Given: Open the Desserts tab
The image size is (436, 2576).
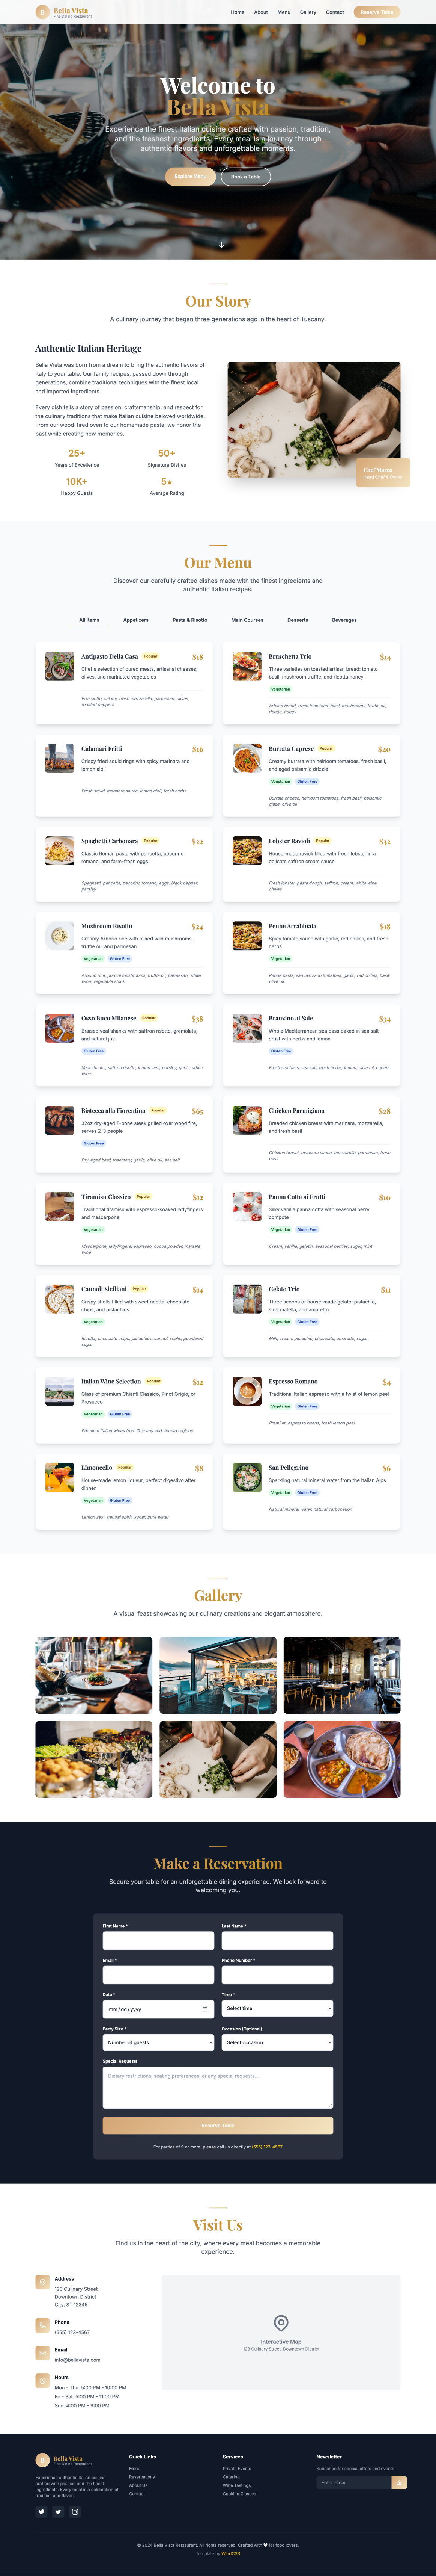Looking at the screenshot, I should click(297, 620).
